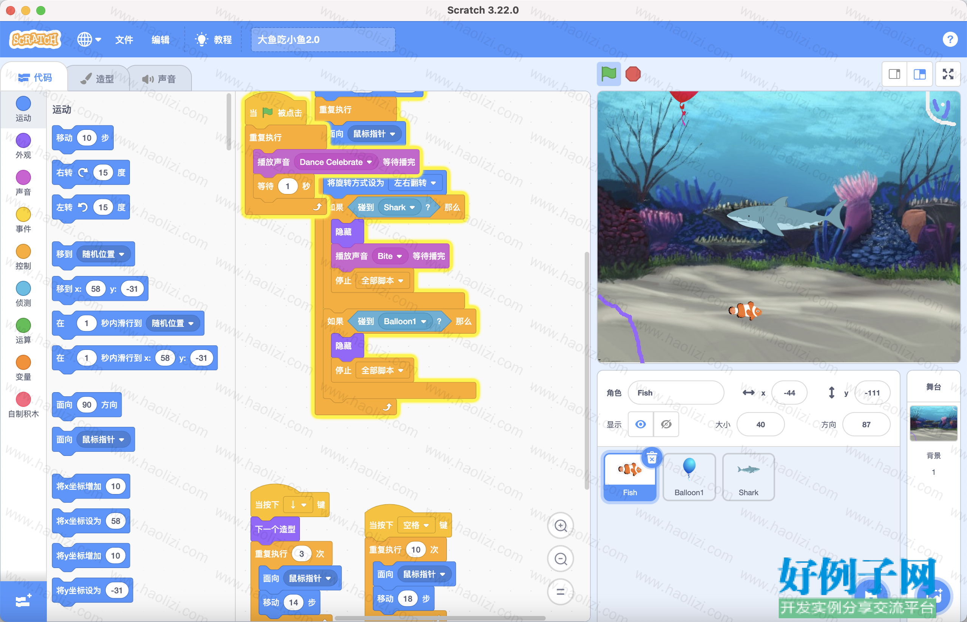
Task: Switch to large stage layout
Action: click(920, 74)
